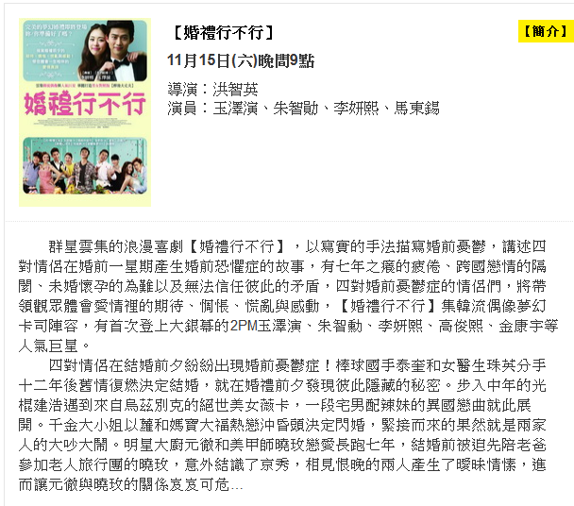Click the 導演 label
Image resolution: width=574 pixels, height=506 pixels.
coord(182,89)
